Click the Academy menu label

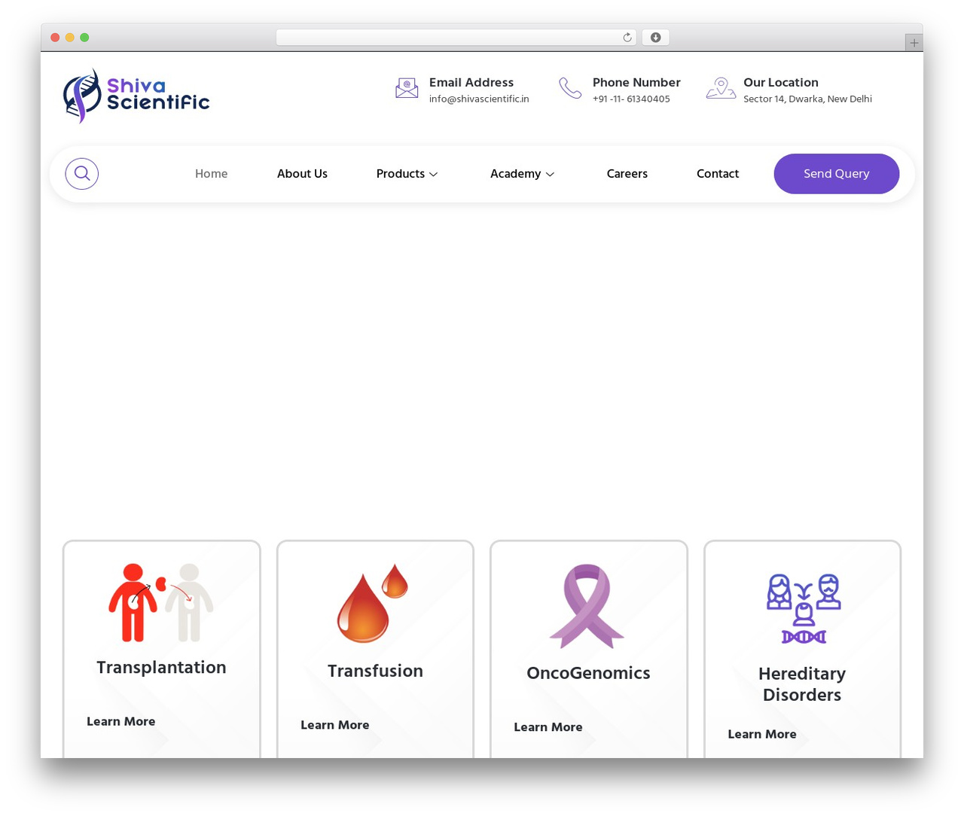tap(515, 174)
